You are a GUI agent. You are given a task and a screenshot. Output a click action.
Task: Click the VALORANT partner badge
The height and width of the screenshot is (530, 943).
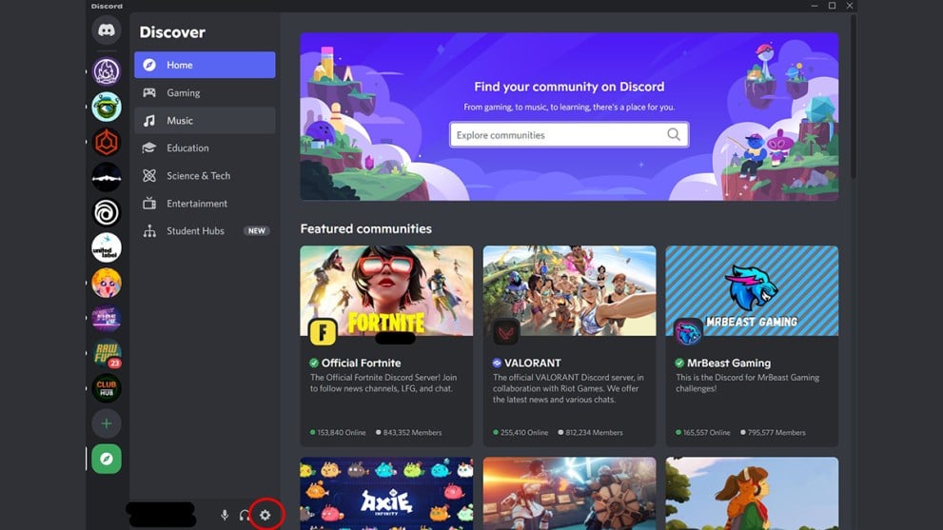pos(497,363)
